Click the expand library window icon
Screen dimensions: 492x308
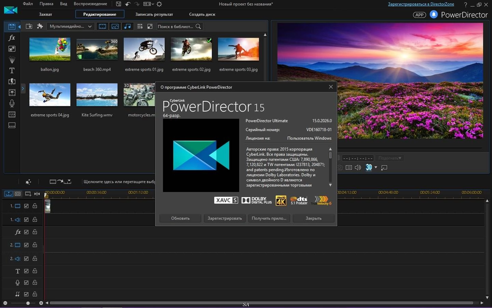click(150, 26)
